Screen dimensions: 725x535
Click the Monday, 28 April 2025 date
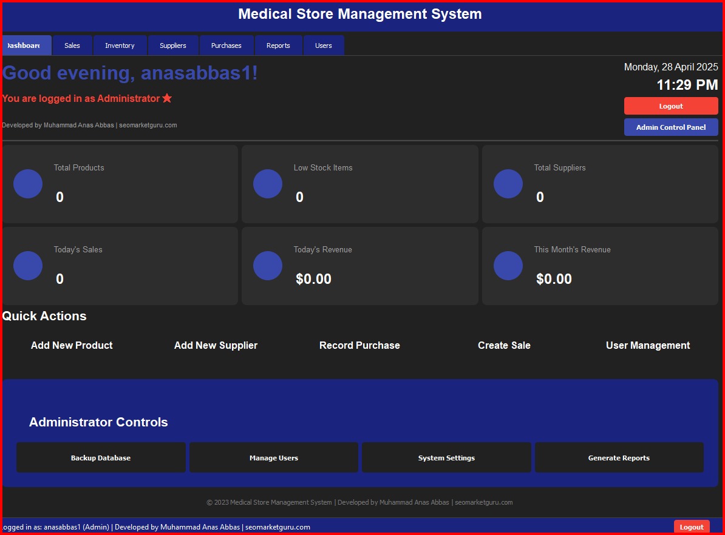point(671,67)
